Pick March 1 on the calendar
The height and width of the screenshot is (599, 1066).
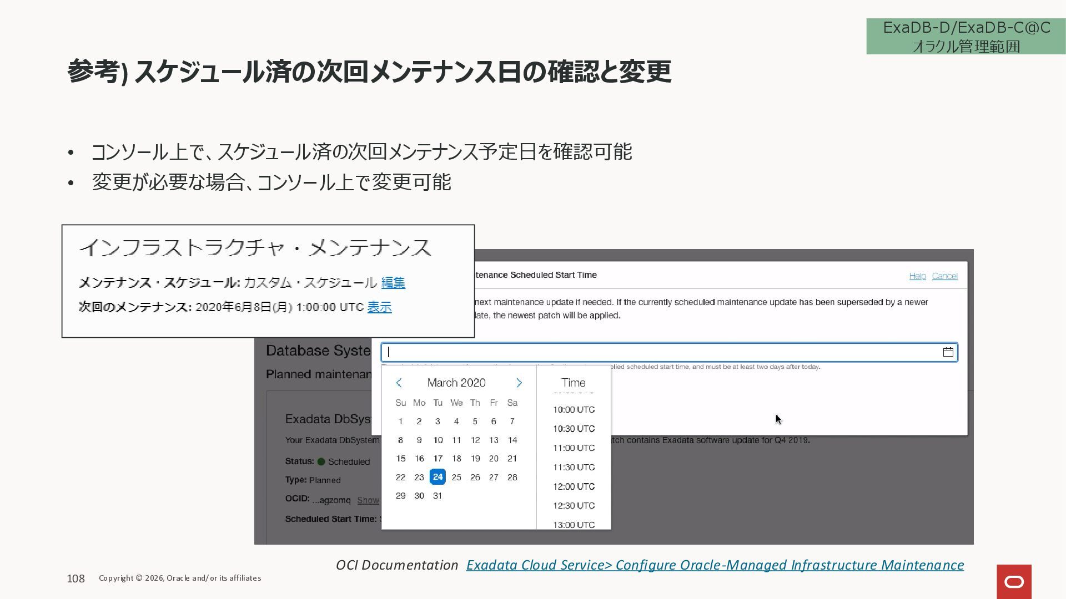(x=400, y=422)
